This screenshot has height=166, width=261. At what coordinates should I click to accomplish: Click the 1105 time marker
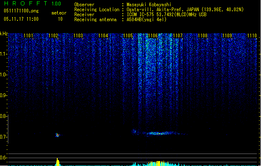point(128,36)
